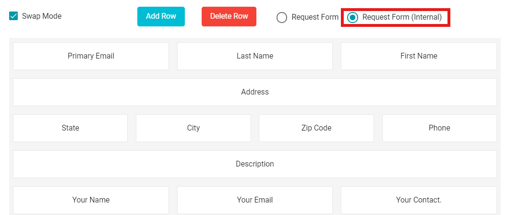Select the Last Name field block
The image size is (507, 215).
(255, 56)
